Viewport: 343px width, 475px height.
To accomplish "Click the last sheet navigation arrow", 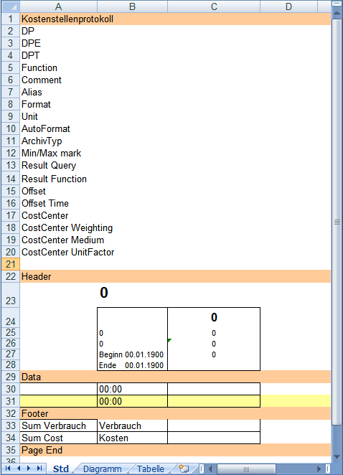I will click(39, 469).
